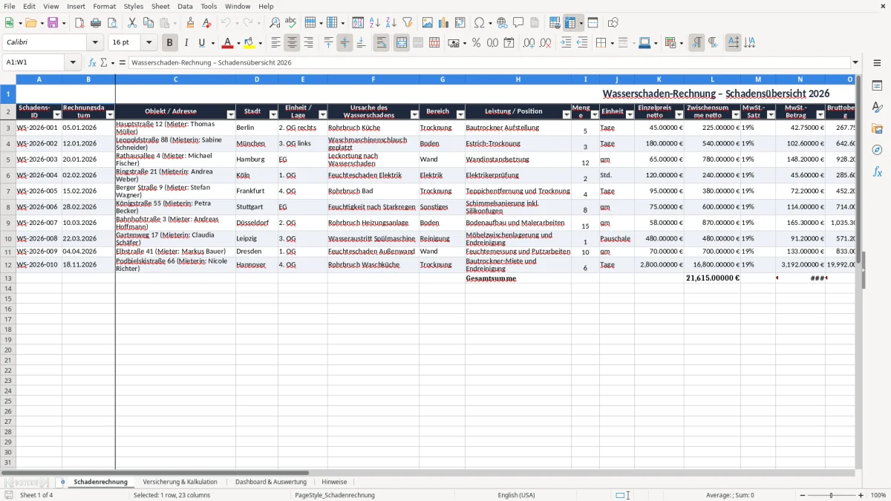Click the yellow background color swatch
This screenshot has width=891, height=501.
coord(249,43)
